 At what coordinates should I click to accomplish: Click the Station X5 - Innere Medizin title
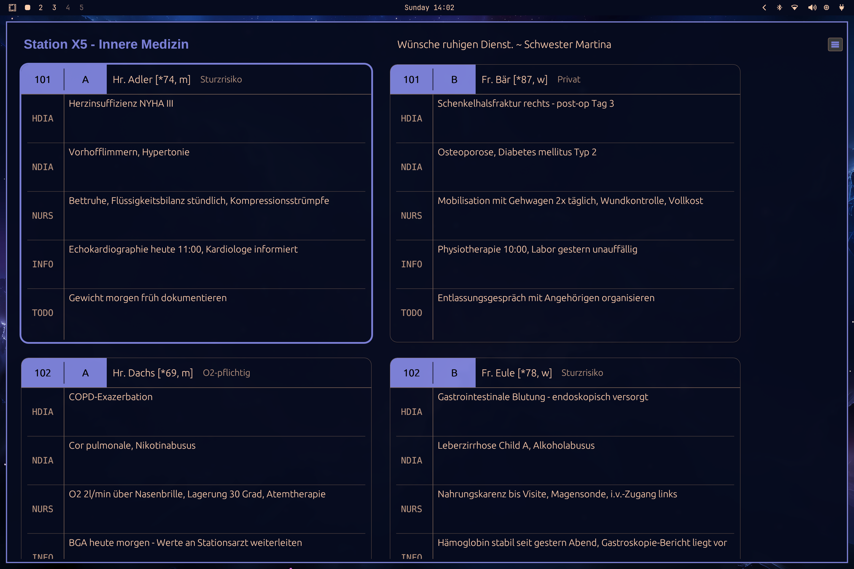[x=106, y=44]
